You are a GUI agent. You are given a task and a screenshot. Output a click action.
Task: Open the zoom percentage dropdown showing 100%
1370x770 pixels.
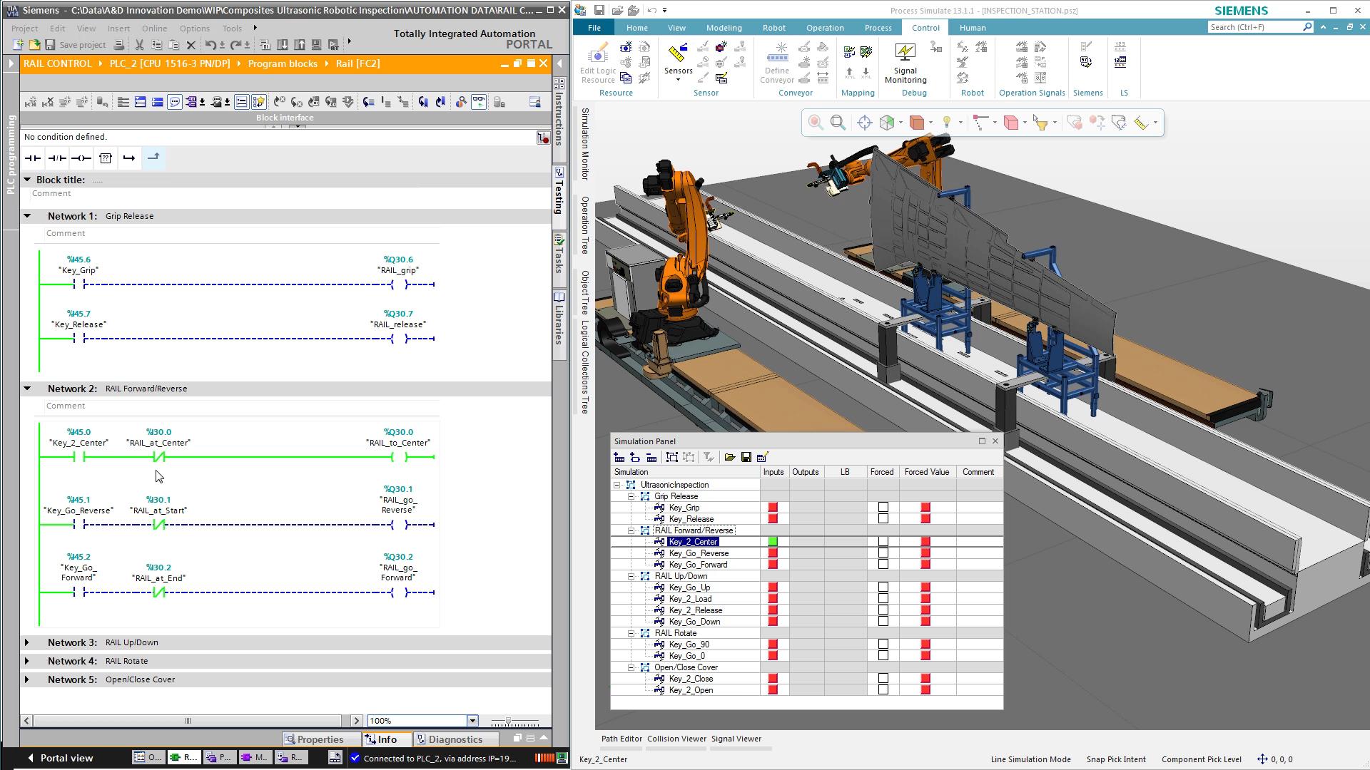(x=472, y=720)
